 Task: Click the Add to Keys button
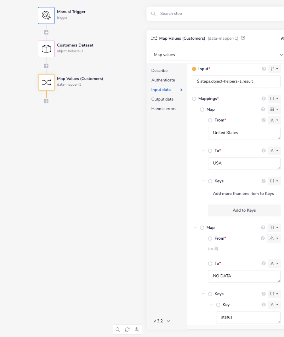click(x=244, y=210)
